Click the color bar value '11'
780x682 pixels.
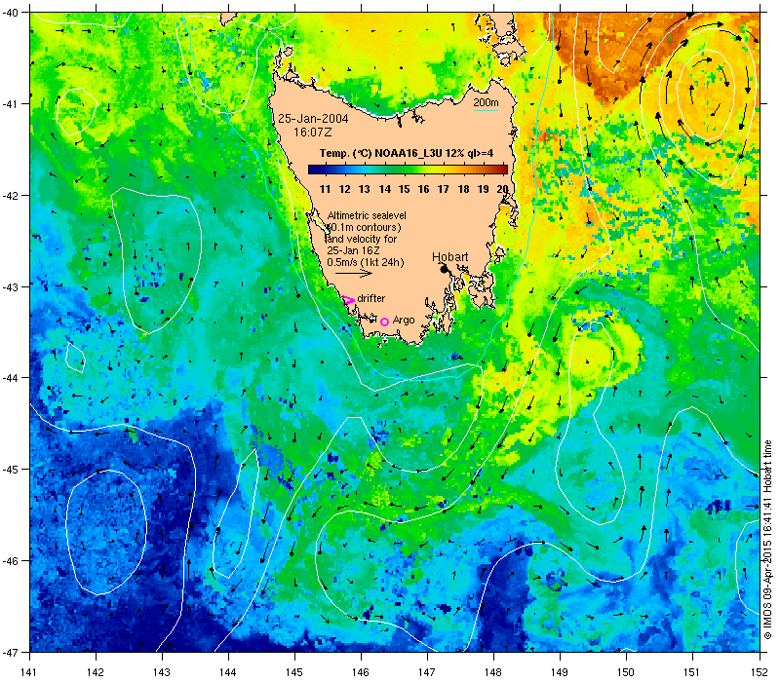pos(325,189)
